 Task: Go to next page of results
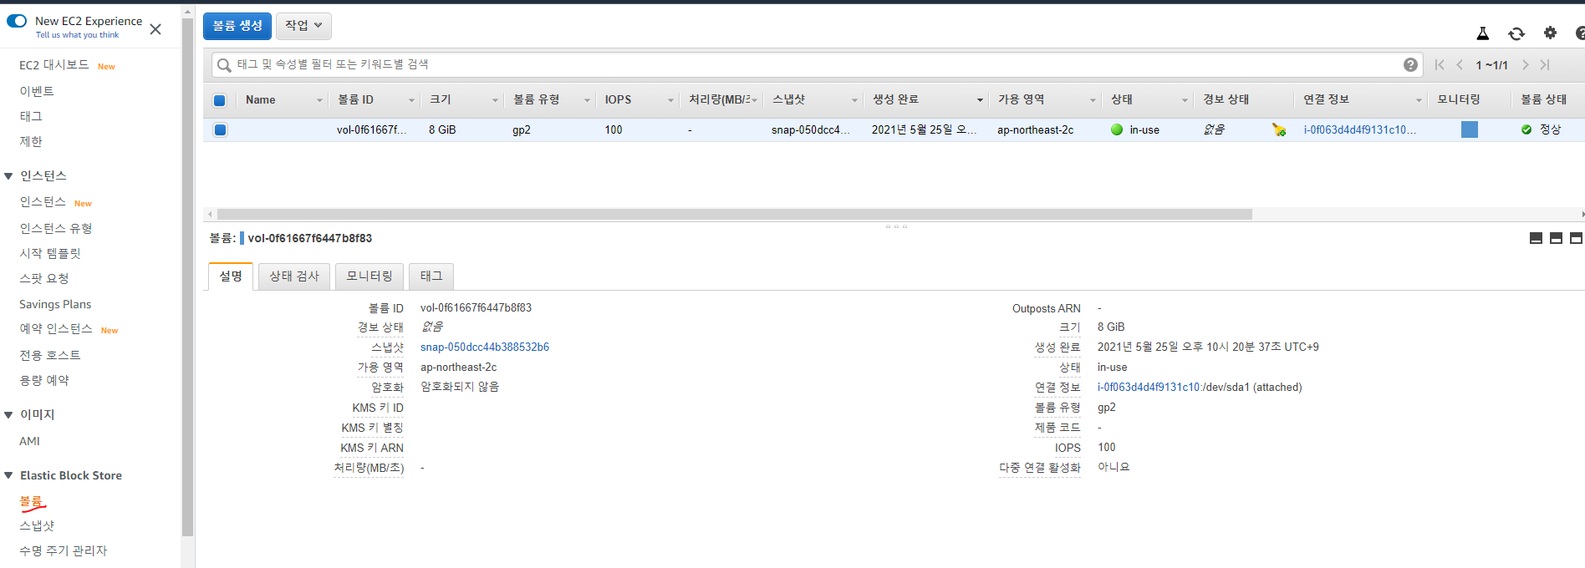[x=1525, y=64]
